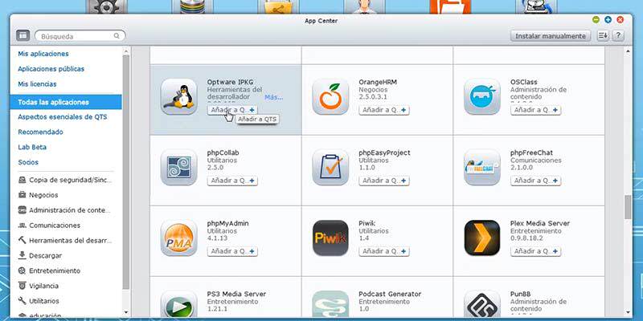
Task: Select the Socios section
Action: [28, 162]
